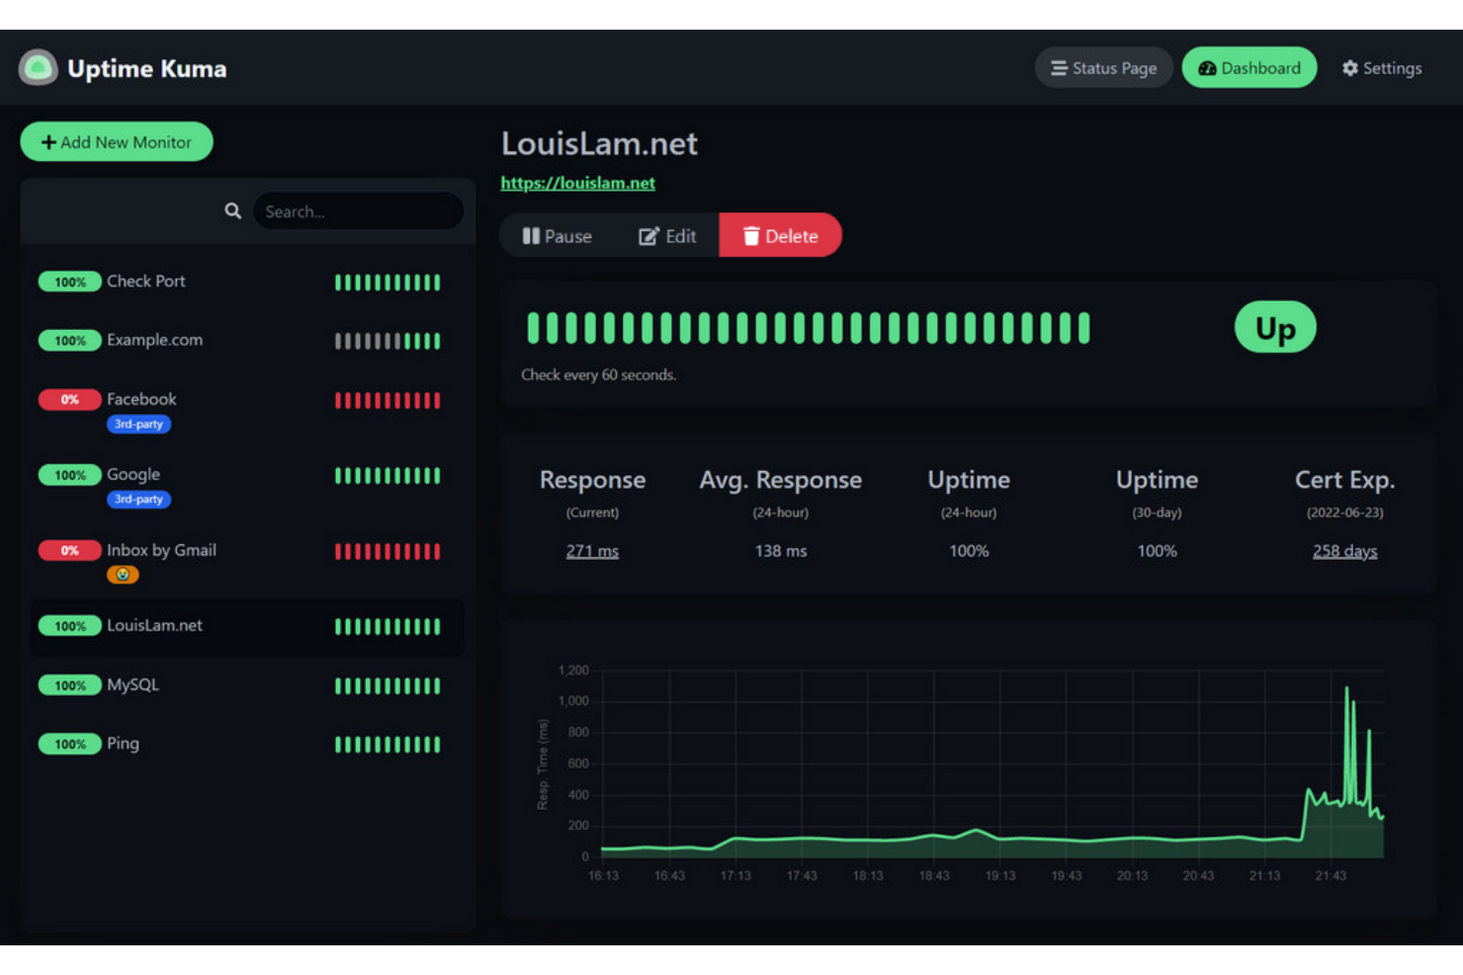Viewport: 1463px width, 975px height.
Task: Click the 3rd-party tag under Google
Action: pyautogui.click(x=138, y=499)
